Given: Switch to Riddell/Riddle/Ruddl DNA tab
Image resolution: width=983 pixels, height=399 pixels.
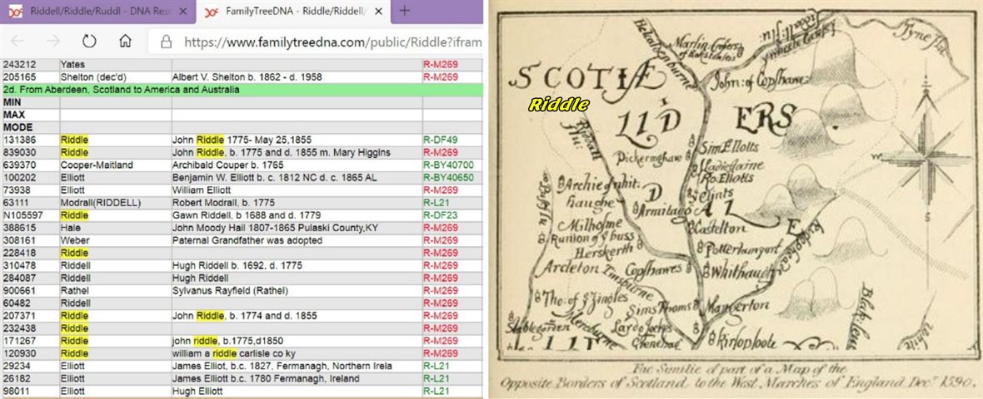Looking at the screenshot, I should point(92,11).
